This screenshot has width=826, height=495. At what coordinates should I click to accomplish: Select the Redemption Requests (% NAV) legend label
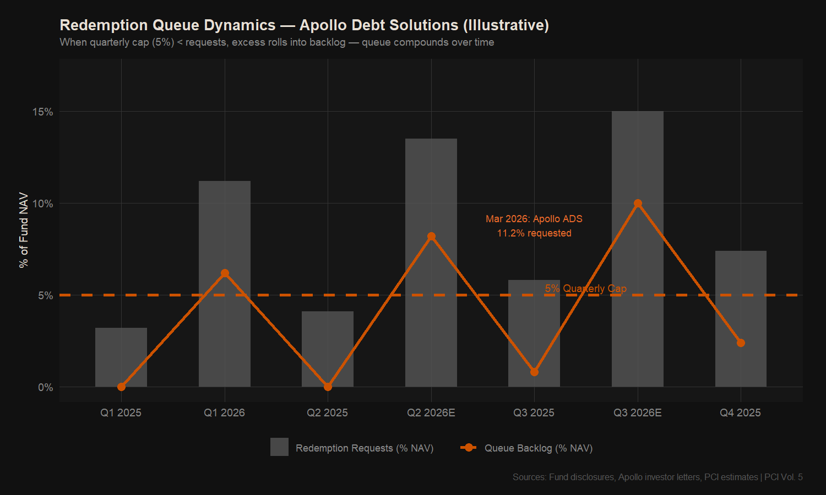point(365,448)
